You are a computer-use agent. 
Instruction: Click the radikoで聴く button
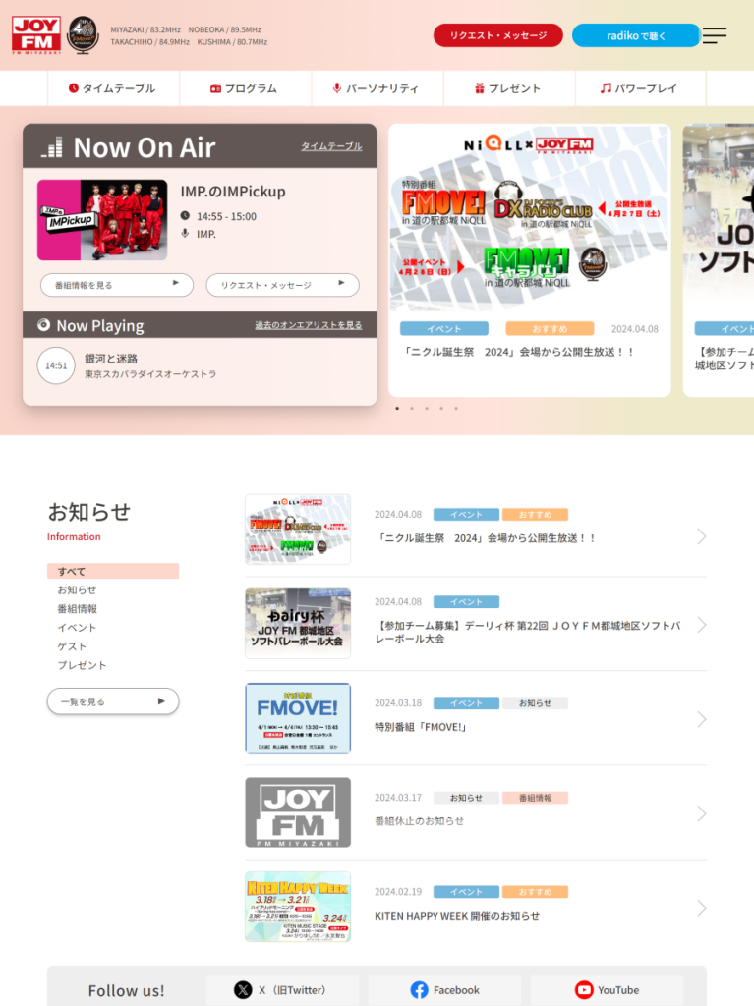[636, 35]
